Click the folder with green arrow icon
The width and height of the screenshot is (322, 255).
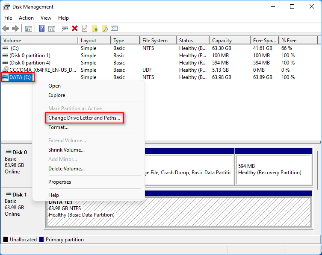tap(95, 29)
